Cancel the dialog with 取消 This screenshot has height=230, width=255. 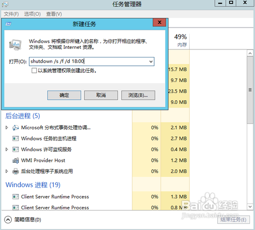(101, 95)
